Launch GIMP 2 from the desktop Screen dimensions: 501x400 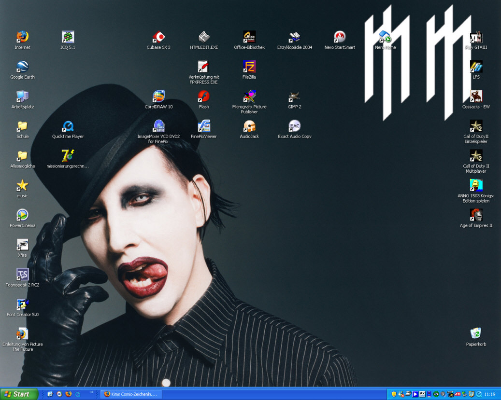coord(294,97)
